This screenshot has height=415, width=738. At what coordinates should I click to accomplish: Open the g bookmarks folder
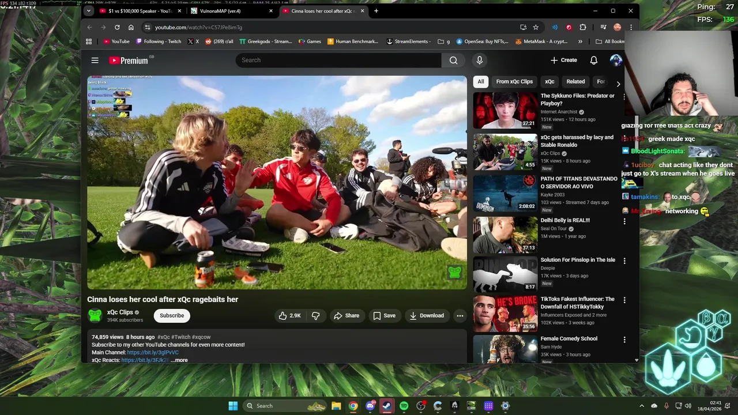(x=443, y=41)
